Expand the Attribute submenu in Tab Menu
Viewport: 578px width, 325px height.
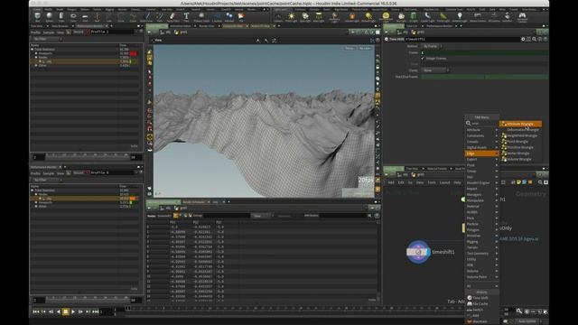tap(481, 130)
